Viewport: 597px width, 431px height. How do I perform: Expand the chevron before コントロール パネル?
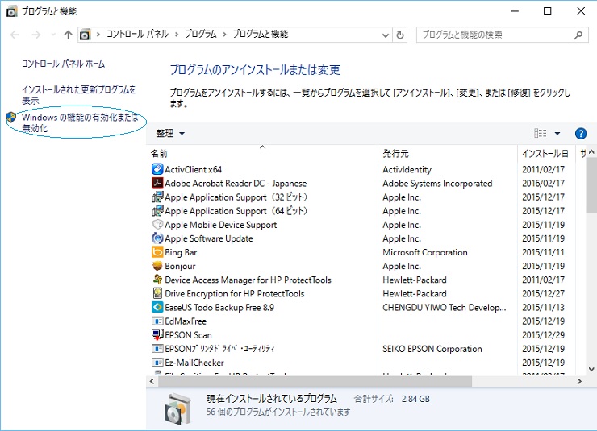[x=98, y=35]
